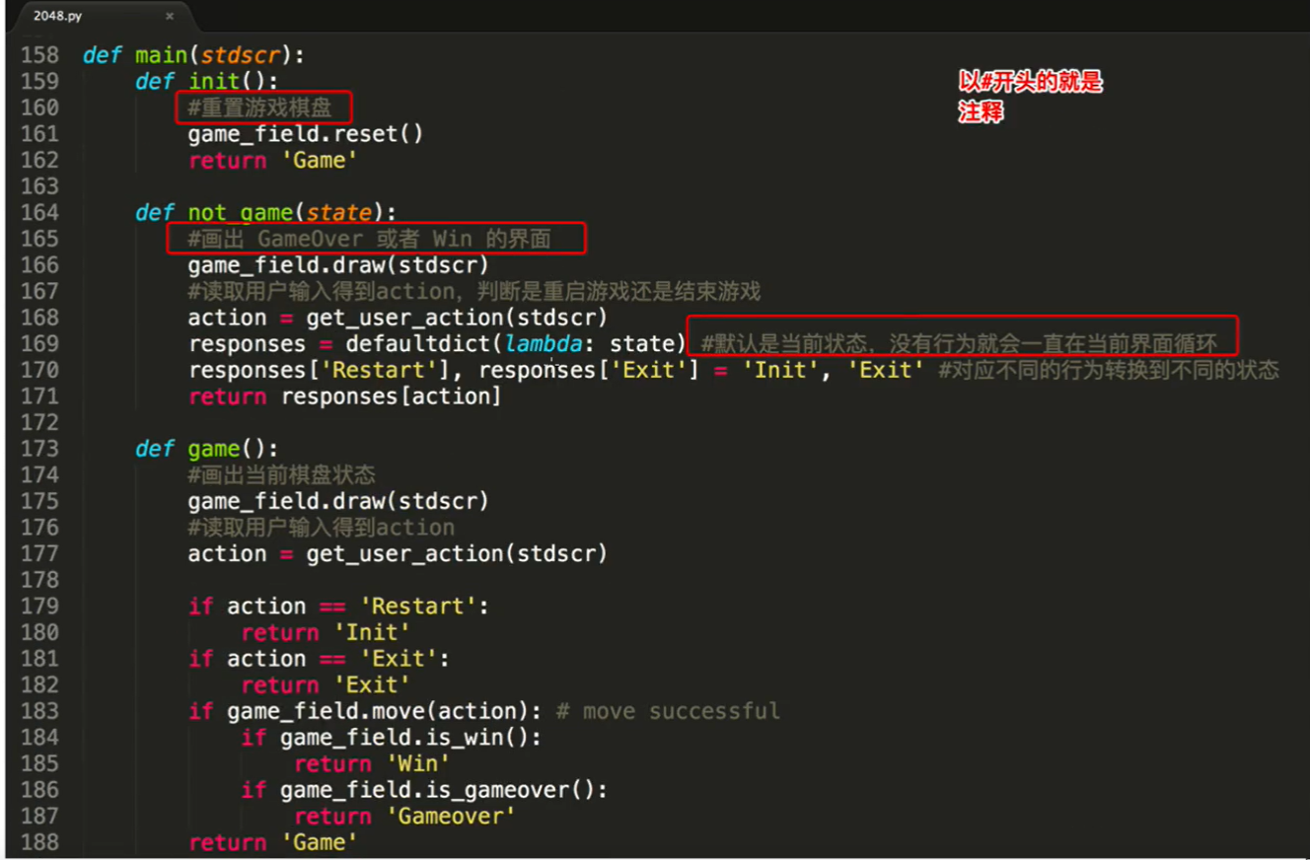1310x860 pixels.
Task: Click the 'if game_field.is_gameover():' line
Action: (424, 790)
